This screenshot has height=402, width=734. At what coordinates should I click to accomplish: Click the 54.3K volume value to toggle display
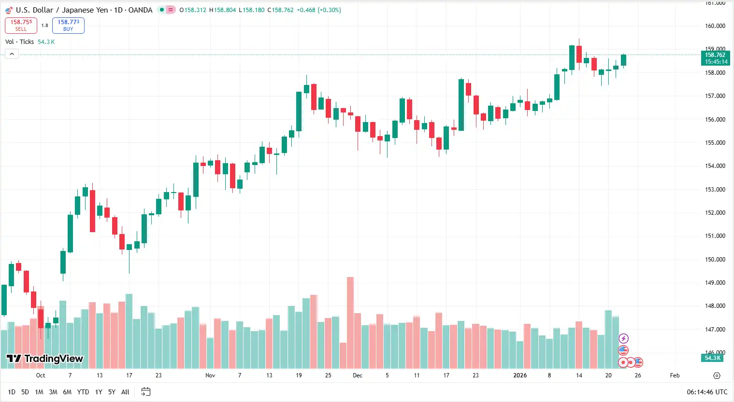point(46,42)
